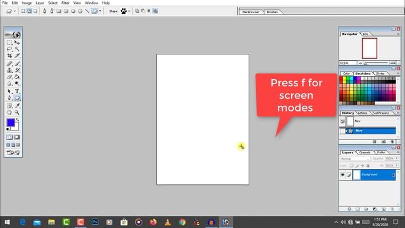Switch to the Color tab
The image size is (405, 228).
[x=346, y=73]
